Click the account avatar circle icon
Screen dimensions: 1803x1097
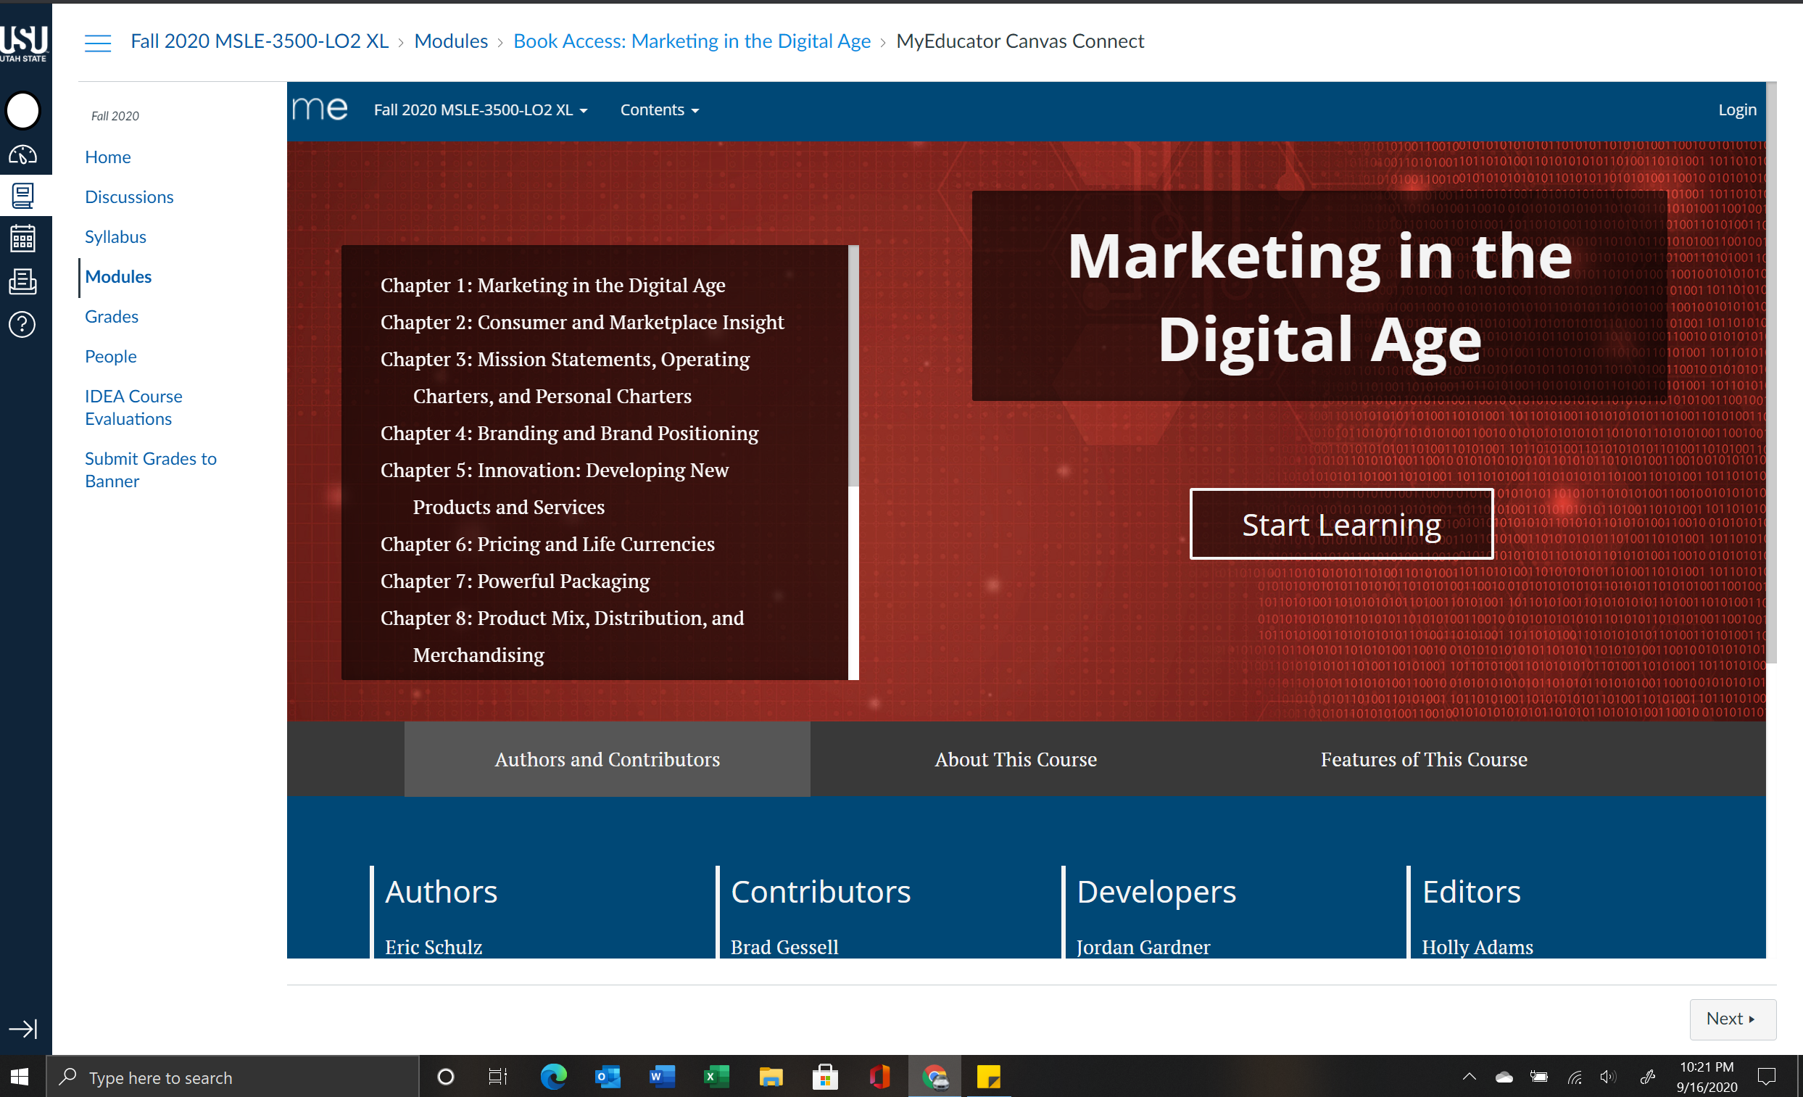coord(22,111)
